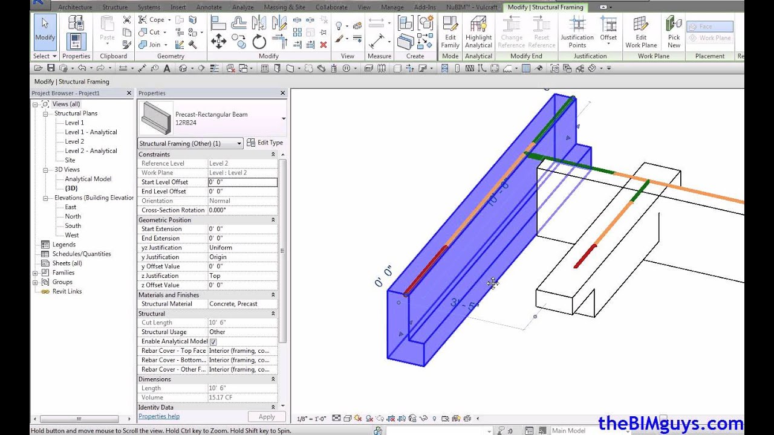The image size is (774, 435).
Task: Collapse the Geometric Position section
Action: click(273, 220)
